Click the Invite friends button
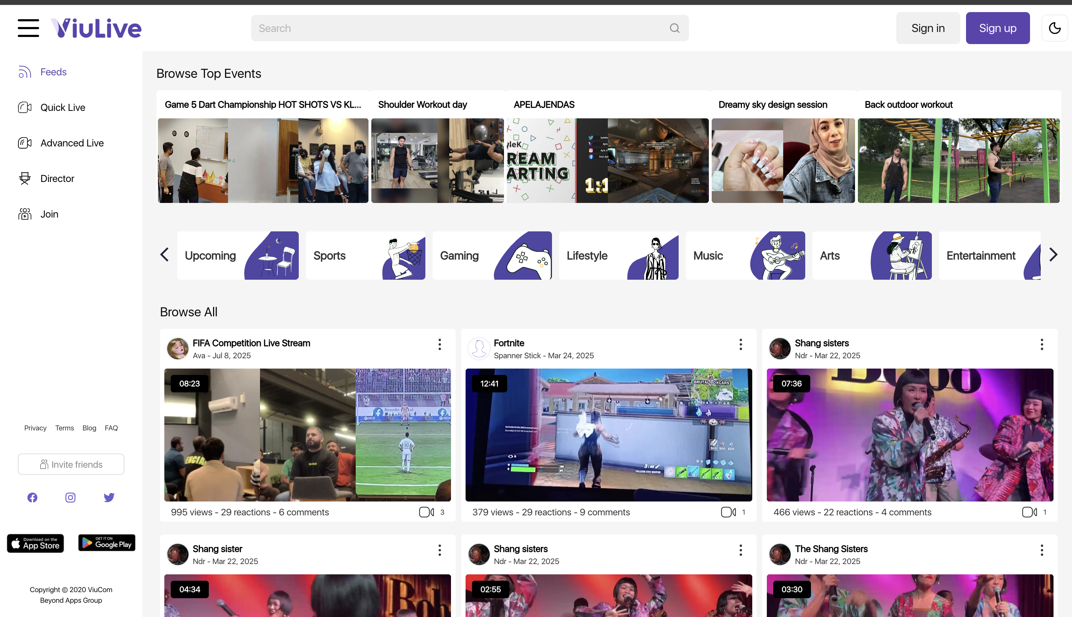 (x=71, y=465)
